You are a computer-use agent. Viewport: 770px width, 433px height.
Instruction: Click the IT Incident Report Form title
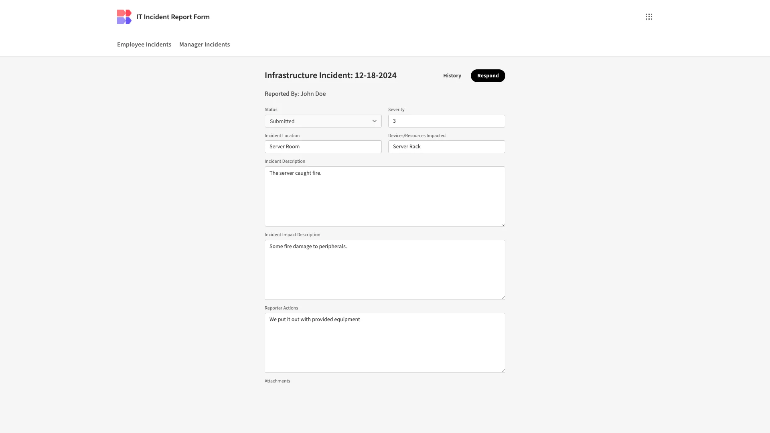click(173, 17)
